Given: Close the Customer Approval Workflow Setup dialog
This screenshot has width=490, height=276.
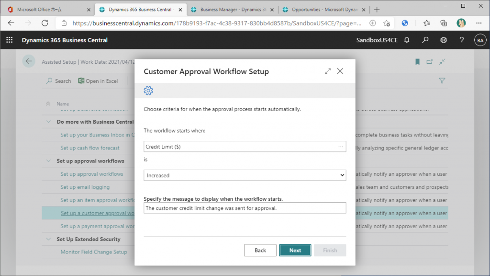Looking at the screenshot, I should tap(340, 71).
